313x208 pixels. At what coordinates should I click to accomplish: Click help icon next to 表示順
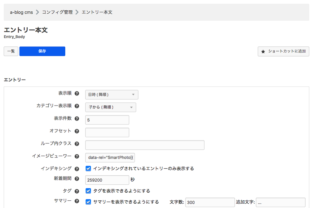(x=77, y=93)
